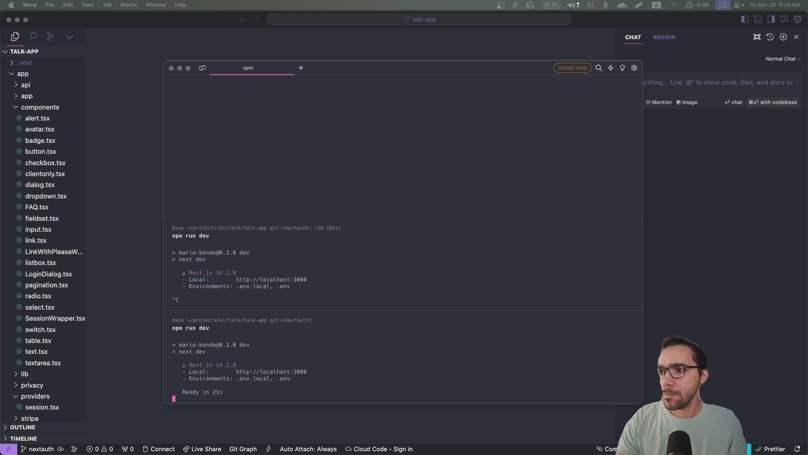Viewport: 808px width, 455px height.
Task: Click the chat send button
Action: 734,102
